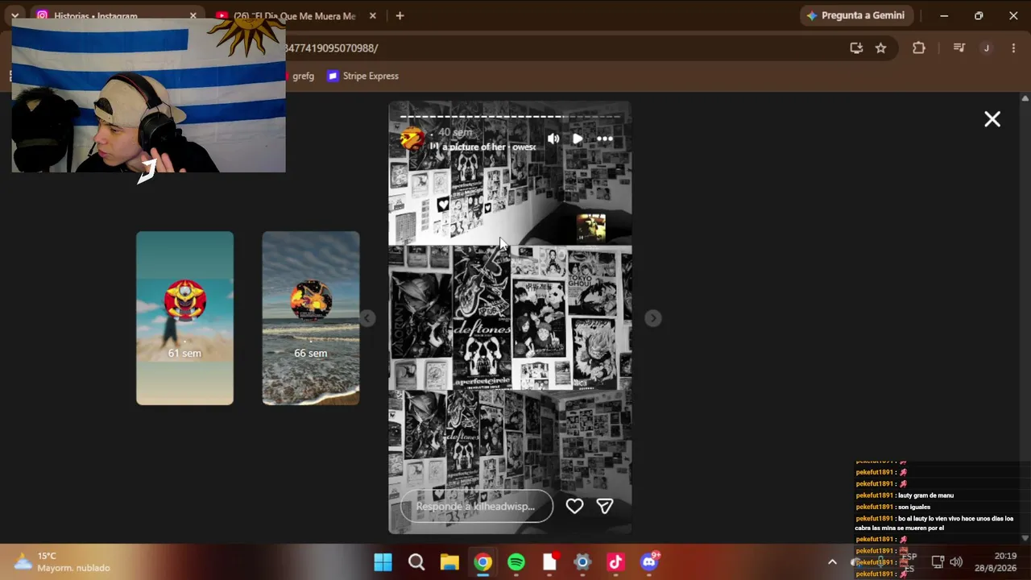Open the Chrome three-dot menu
Image resolution: width=1031 pixels, height=580 pixels.
[1013, 48]
